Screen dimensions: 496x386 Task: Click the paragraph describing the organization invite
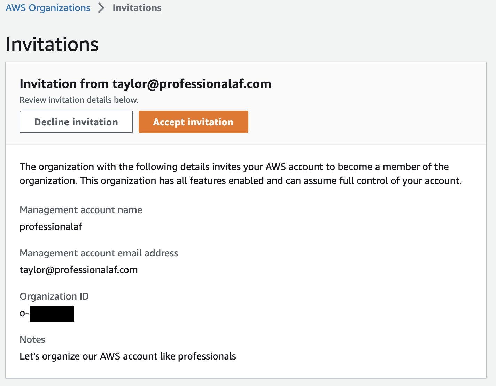pos(241,174)
